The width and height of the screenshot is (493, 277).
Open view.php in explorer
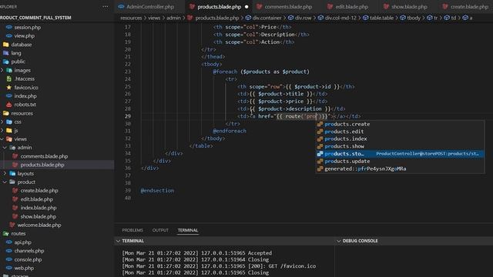pyautogui.click(x=24, y=36)
